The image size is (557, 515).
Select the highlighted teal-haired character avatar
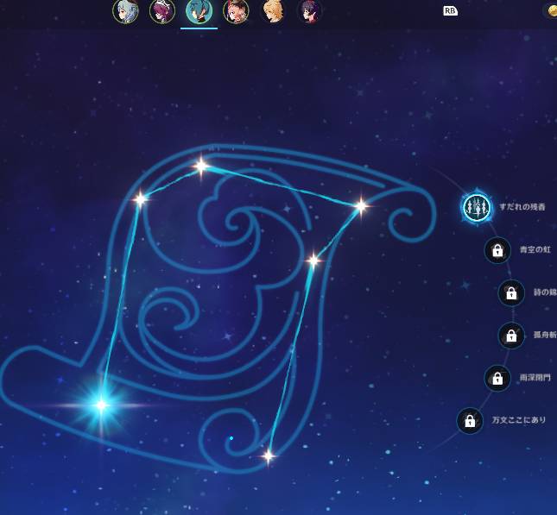(x=199, y=11)
